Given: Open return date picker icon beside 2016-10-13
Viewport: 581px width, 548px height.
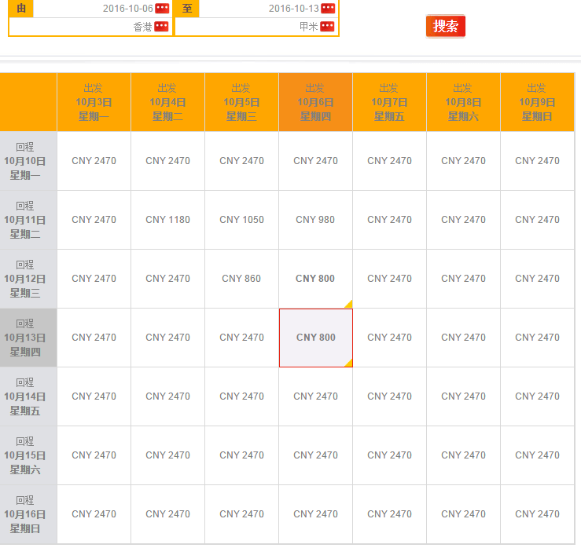Looking at the screenshot, I should (x=328, y=8).
